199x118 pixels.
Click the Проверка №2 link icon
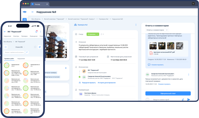[x=75, y=25]
